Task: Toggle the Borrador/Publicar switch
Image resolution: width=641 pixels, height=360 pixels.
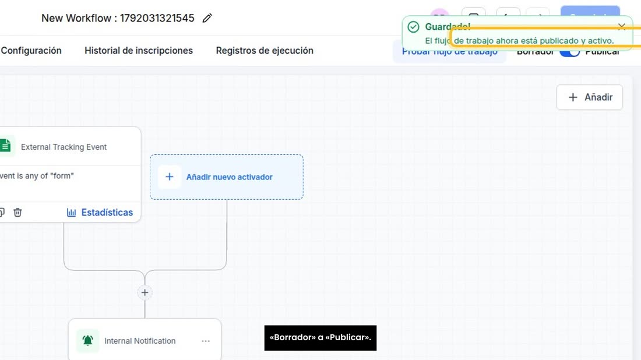Action: point(569,52)
